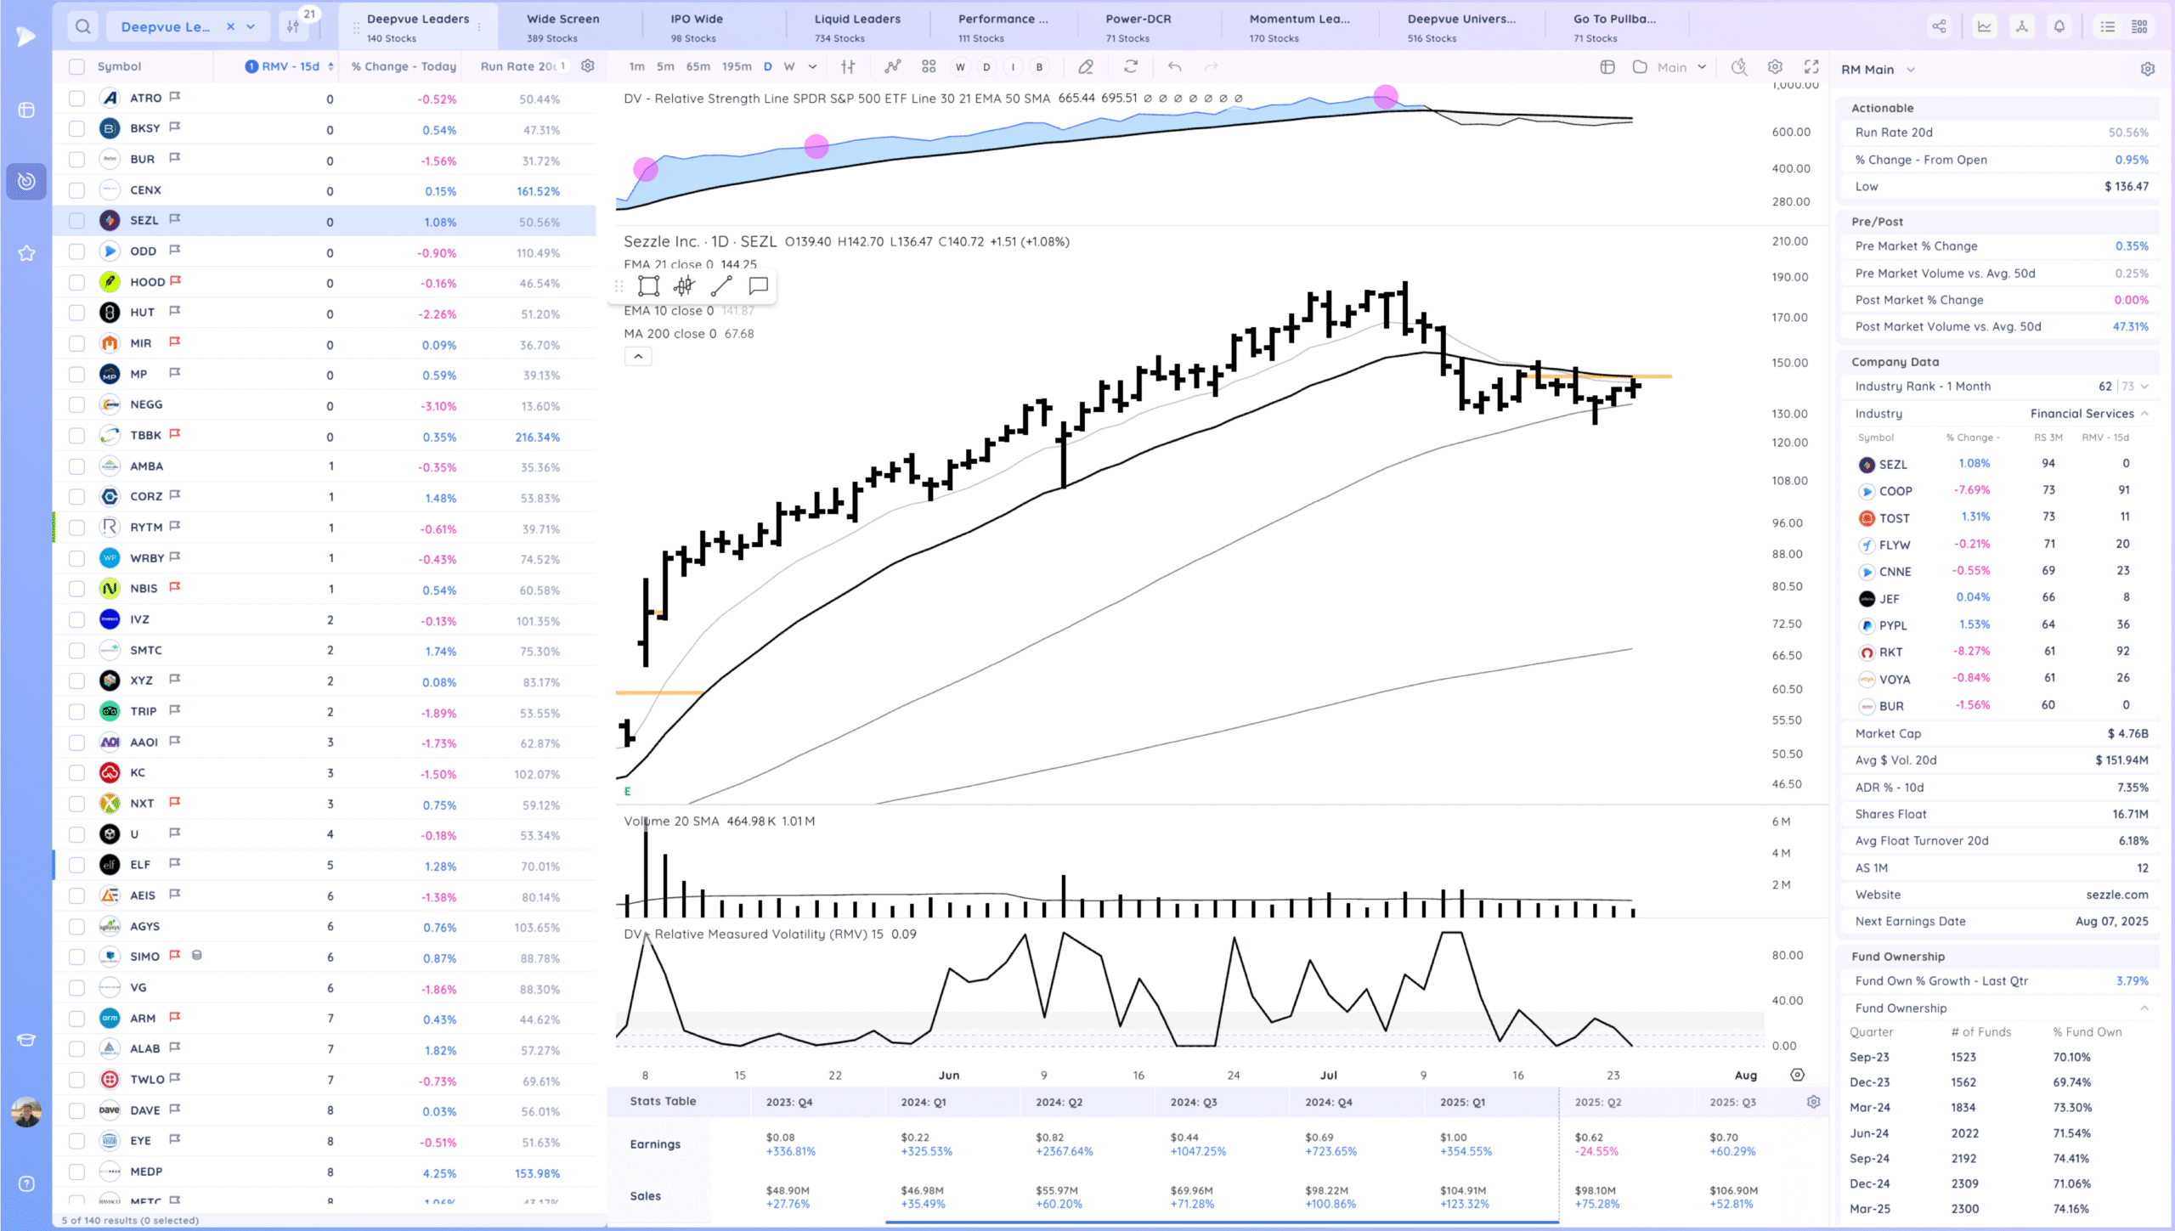The image size is (2175, 1231).
Task: Switch to the Liquid Leaders tab
Action: (856, 26)
